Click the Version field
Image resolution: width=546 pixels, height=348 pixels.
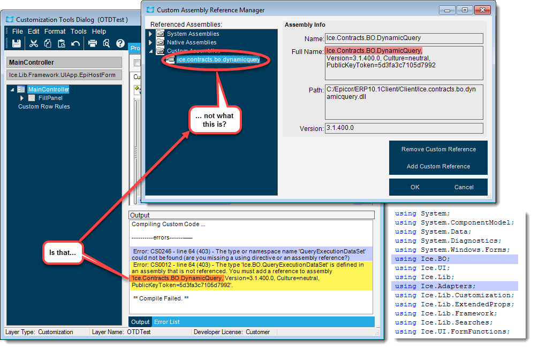(404, 128)
